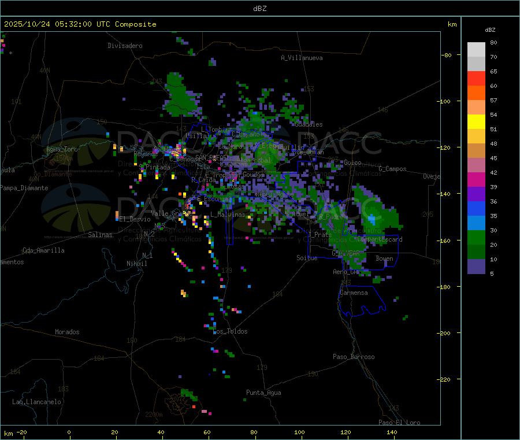
Task: Click the Bowen location label
Action: pyautogui.click(x=384, y=258)
